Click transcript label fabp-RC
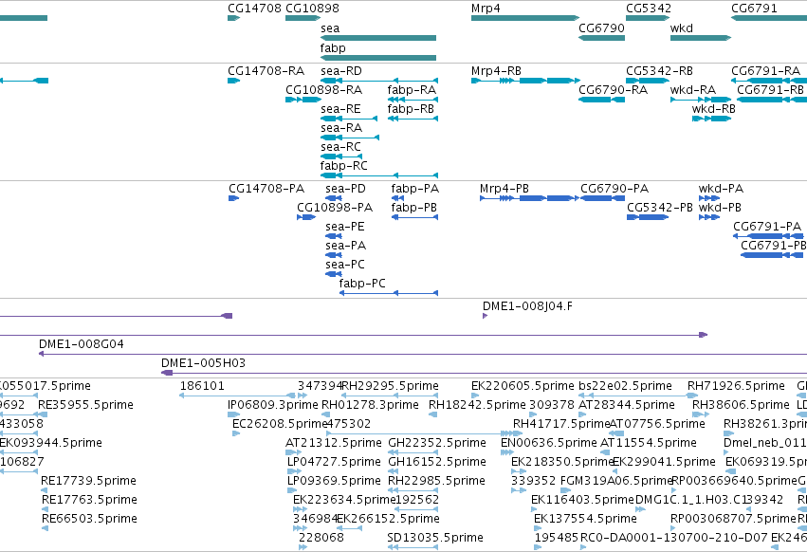This screenshot has width=807, height=552. [344, 166]
